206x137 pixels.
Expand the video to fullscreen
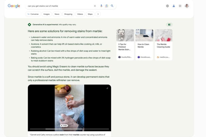point(107,88)
